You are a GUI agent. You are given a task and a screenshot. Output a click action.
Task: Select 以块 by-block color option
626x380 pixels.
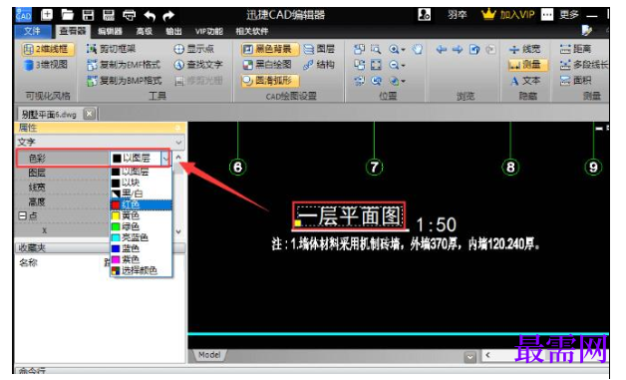click(x=142, y=183)
